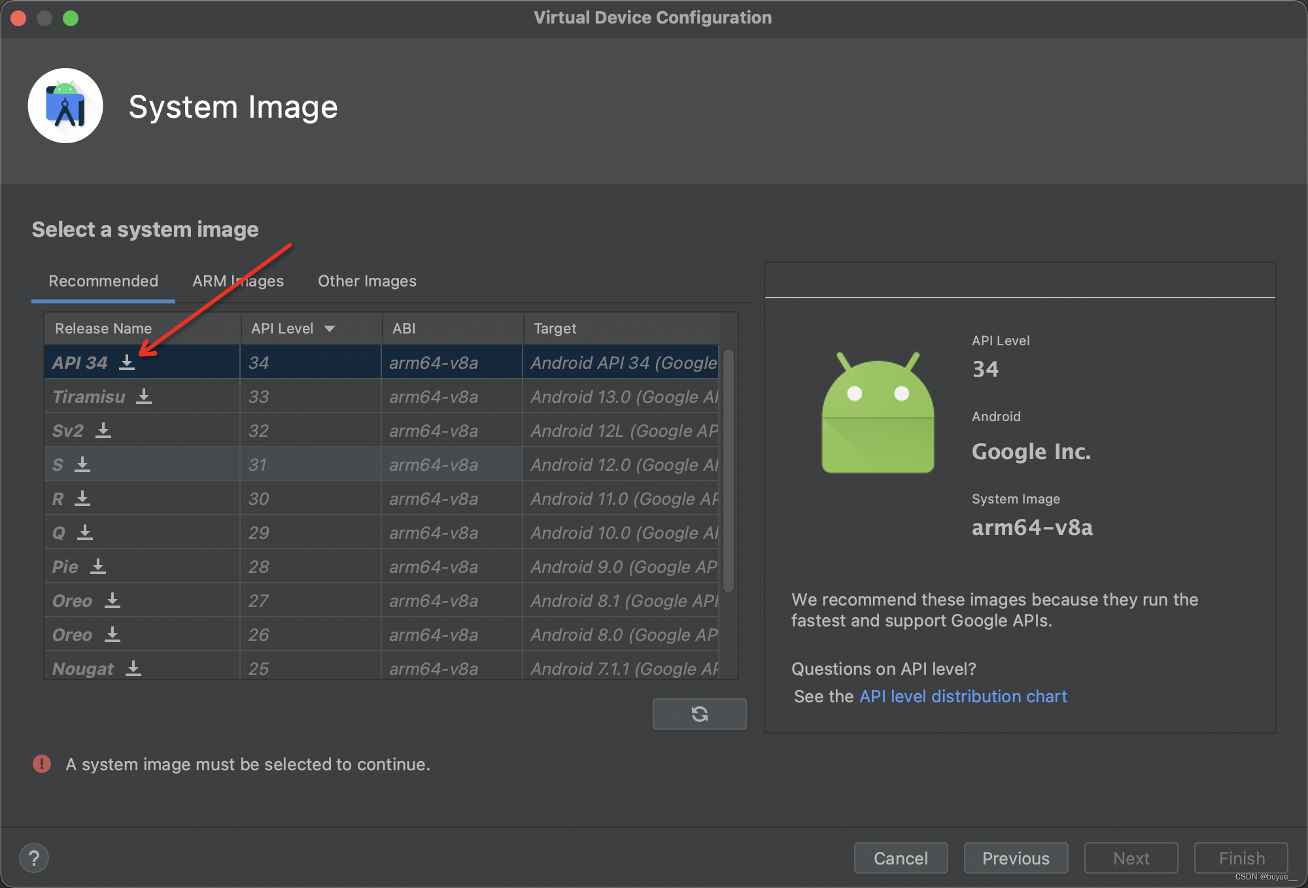Download the R release image
The image size is (1308, 888).
coord(82,498)
